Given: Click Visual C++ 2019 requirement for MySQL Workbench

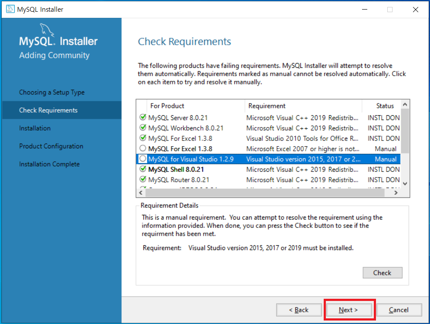Looking at the screenshot, I should (x=302, y=128).
